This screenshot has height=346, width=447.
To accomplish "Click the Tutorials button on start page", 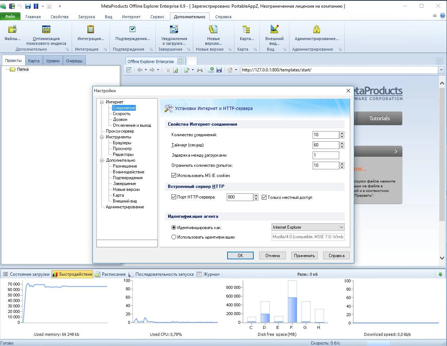I will tap(379, 118).
